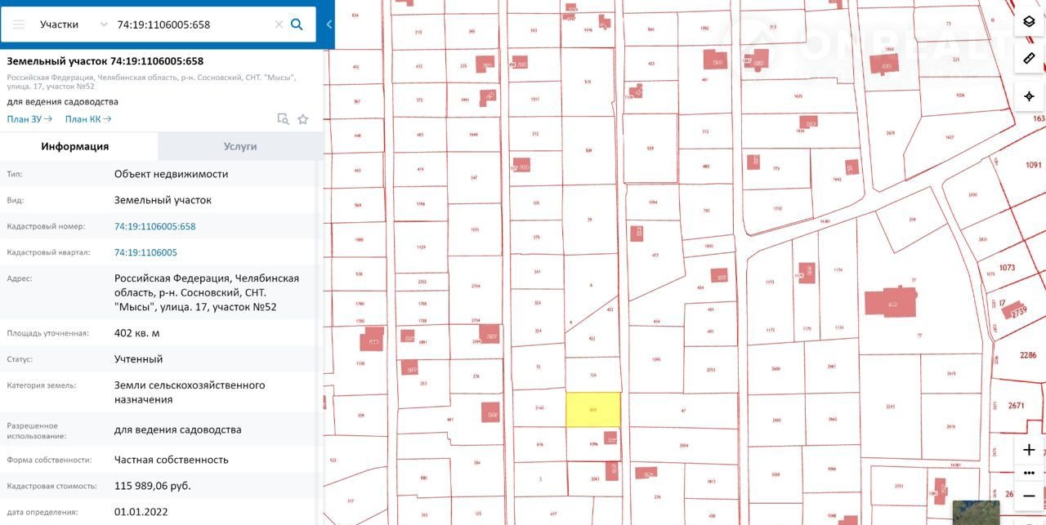Click the zoom-to-object icon beside the star
Image resolution: width=1046 pixels, height=525 pixels.
[283, 119]
